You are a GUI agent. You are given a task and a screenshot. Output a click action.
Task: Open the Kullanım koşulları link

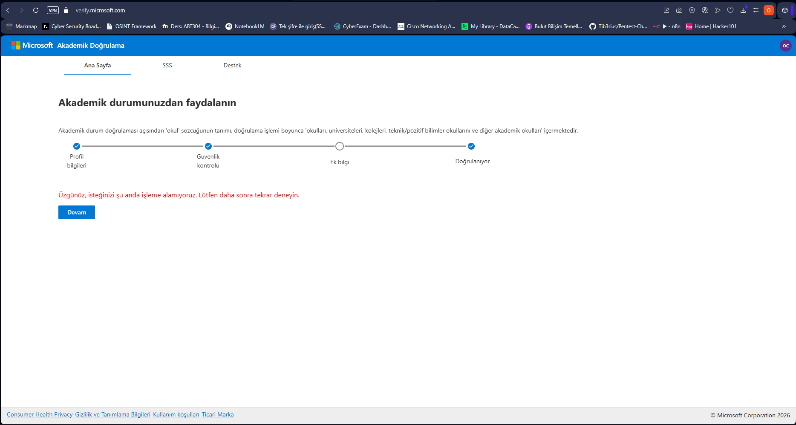pos(176,414)
